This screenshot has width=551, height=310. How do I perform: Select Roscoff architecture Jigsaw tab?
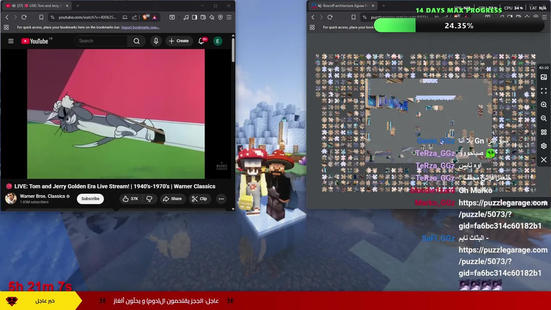tap(342, 6)
